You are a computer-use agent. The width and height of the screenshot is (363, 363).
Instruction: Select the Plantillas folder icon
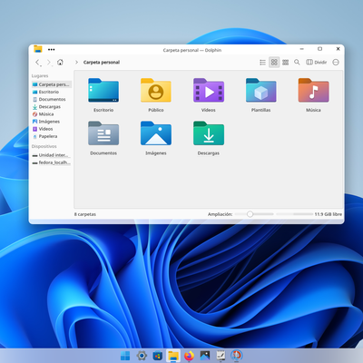(x=260, y=90)
